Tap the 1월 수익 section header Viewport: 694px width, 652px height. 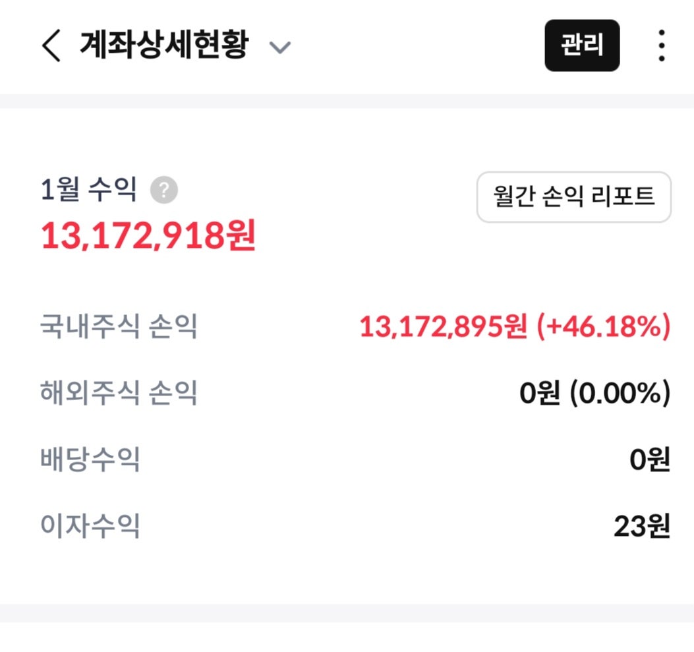pyautogui.click(x=87, y=191)
